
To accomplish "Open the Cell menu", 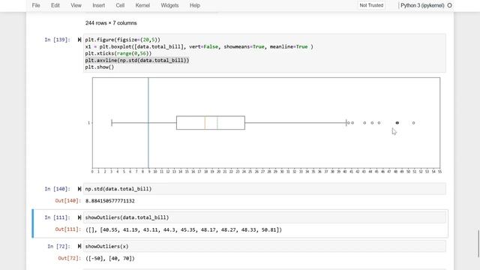I will [x=120, y=5].
